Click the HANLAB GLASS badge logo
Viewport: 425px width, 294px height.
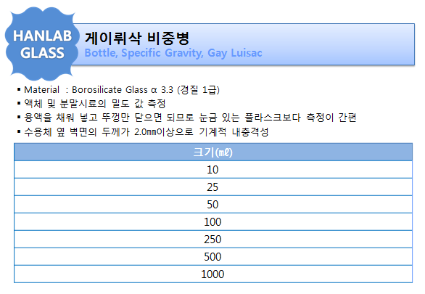(x=42, y=44)
